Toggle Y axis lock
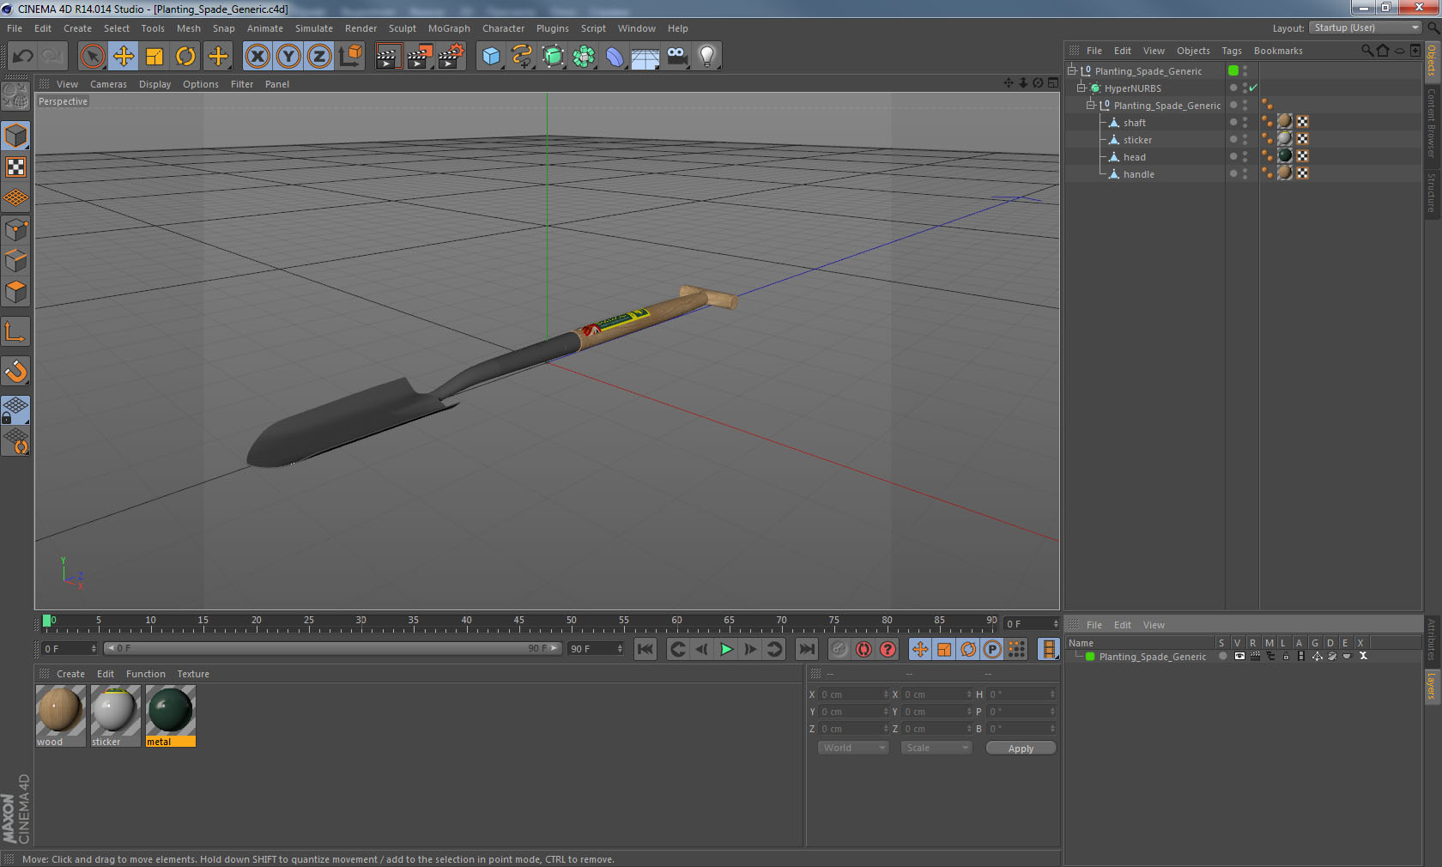This screenshot has width=1442, height=867. tap(288, 57)
